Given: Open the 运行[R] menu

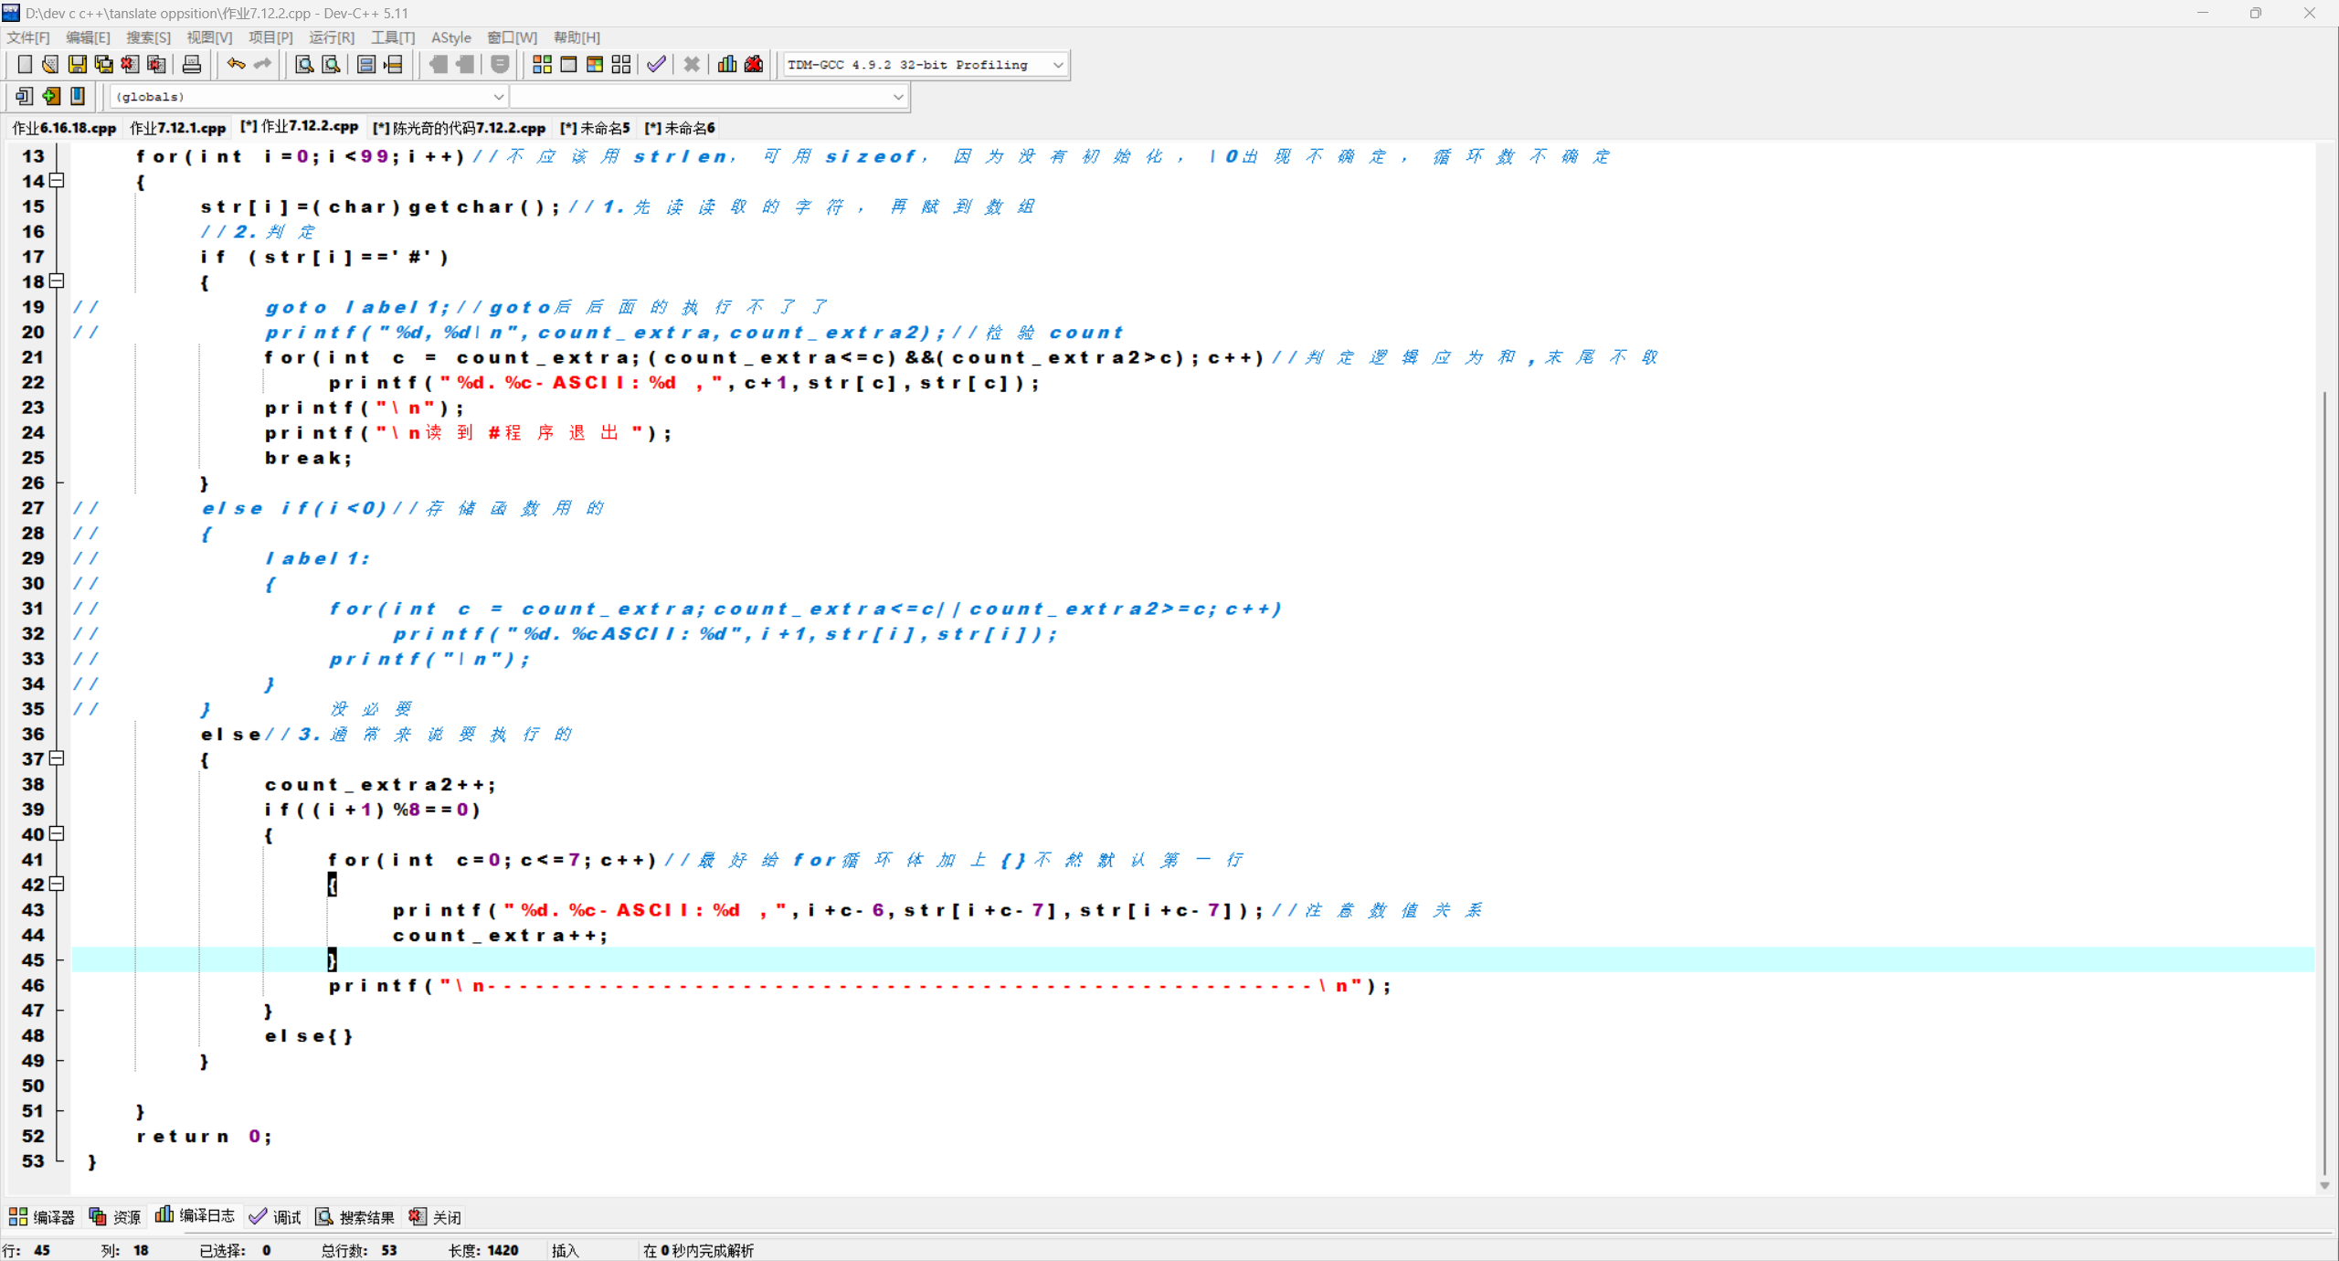Looking at the screenshot, I should point(331,37).
